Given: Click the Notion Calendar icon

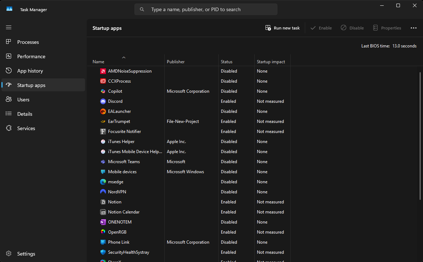Looking at the screenshot, I should coord(103,212).
